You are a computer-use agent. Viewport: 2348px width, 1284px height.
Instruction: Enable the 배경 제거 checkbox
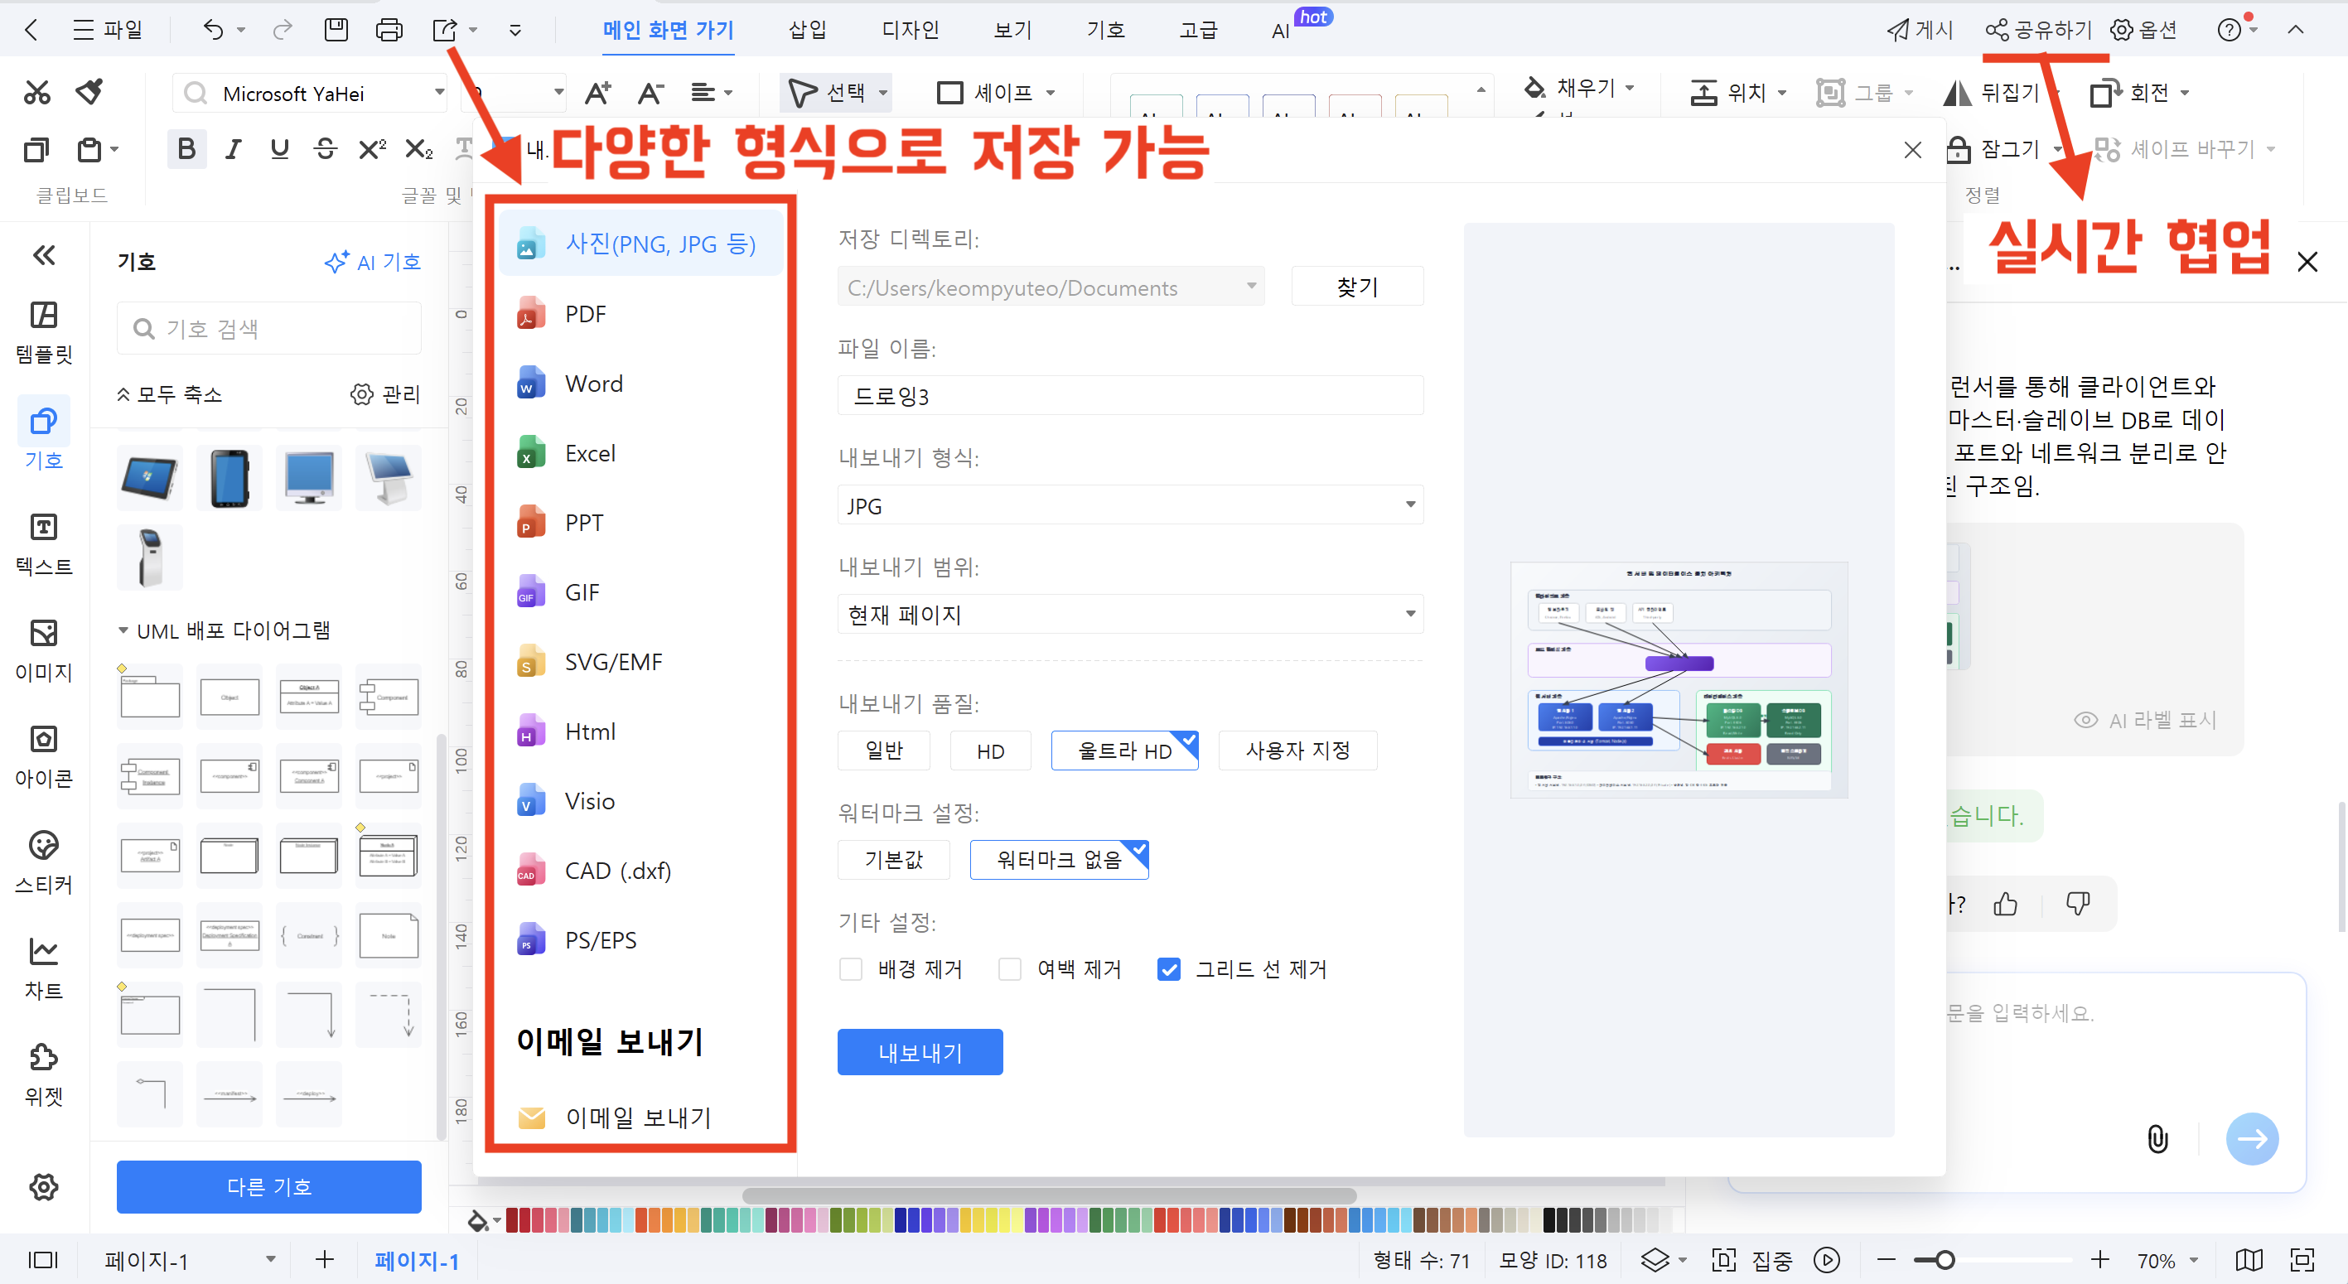850,969
